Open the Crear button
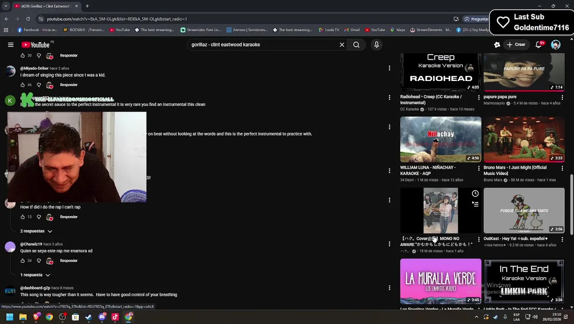The image size is (574, 324). point(516,45)
